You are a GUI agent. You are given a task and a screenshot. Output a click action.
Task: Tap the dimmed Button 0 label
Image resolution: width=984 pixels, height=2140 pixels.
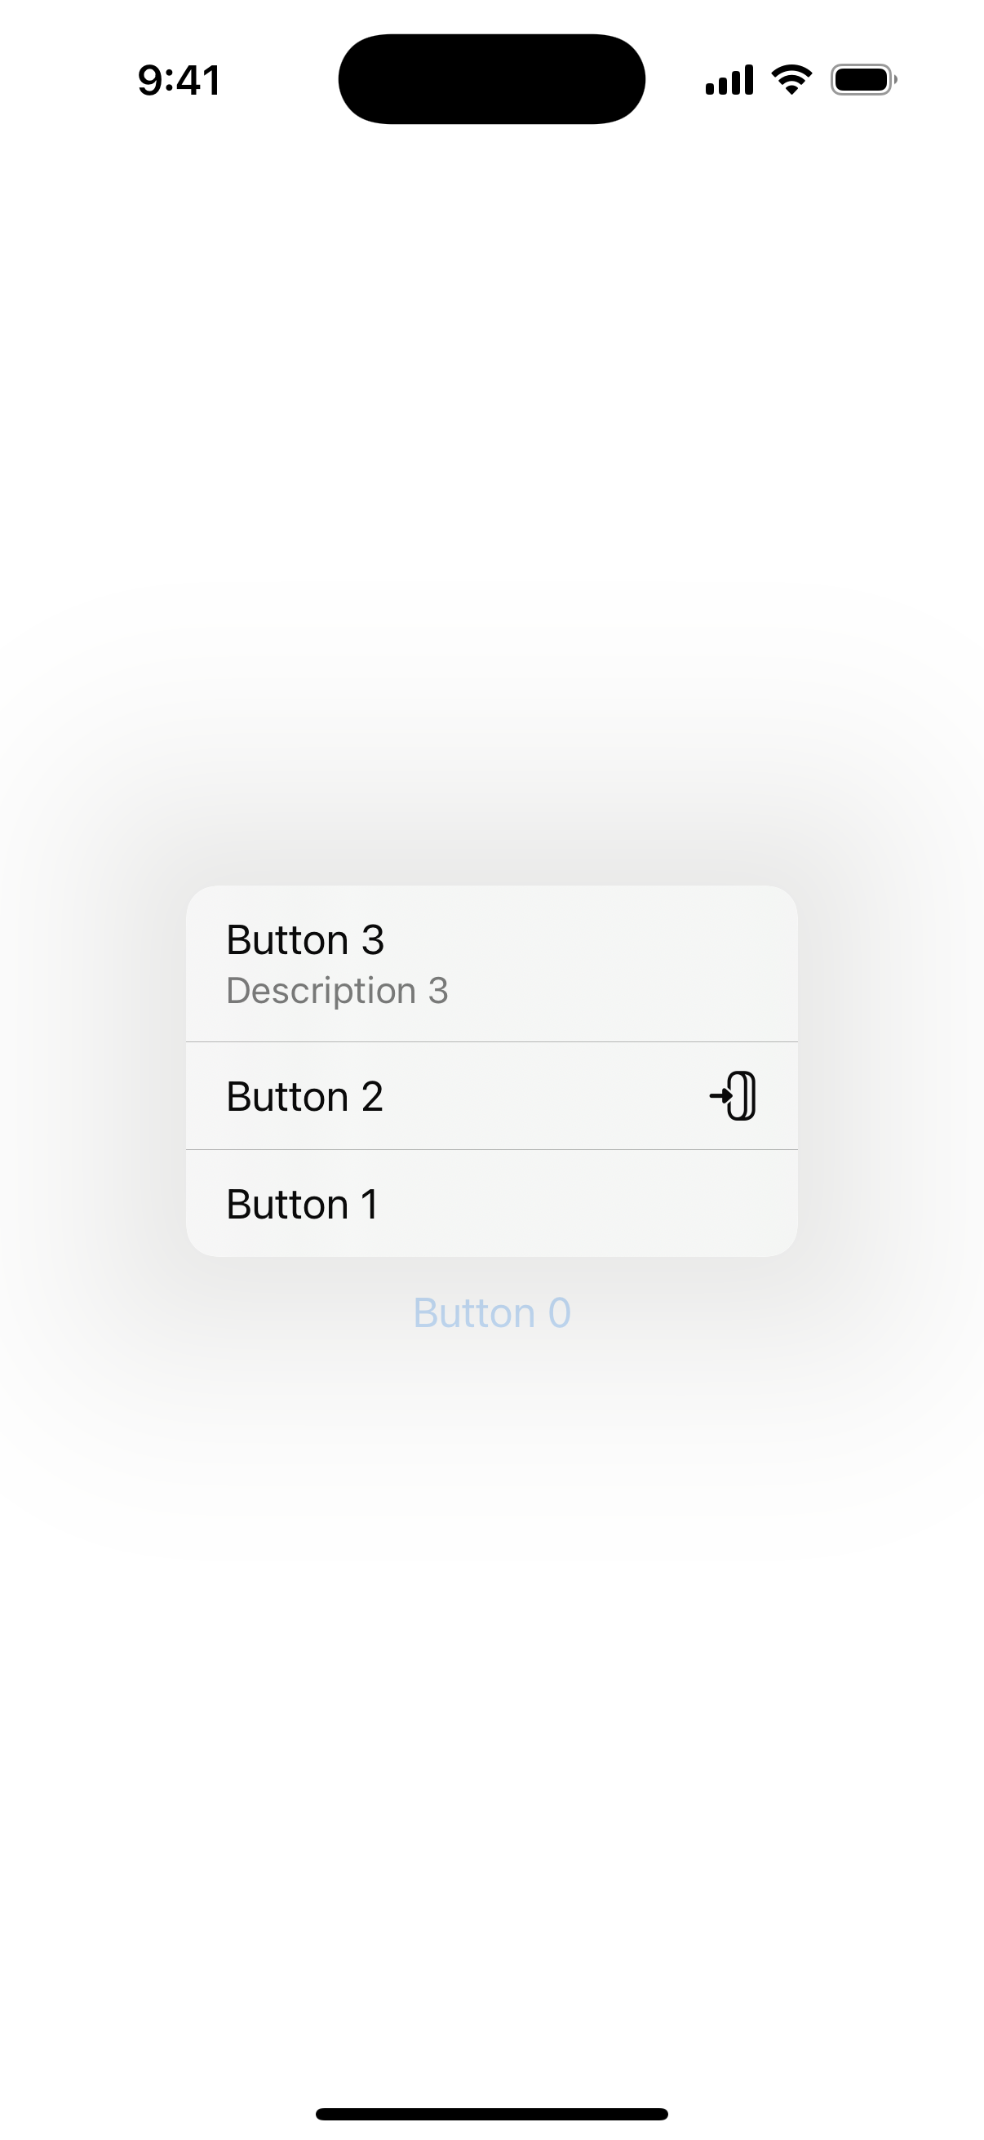tap(491, 1312)
